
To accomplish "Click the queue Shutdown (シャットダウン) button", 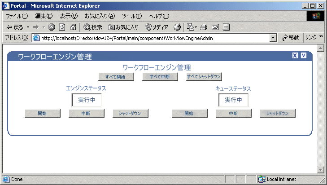I will click(x=278, y=114).
